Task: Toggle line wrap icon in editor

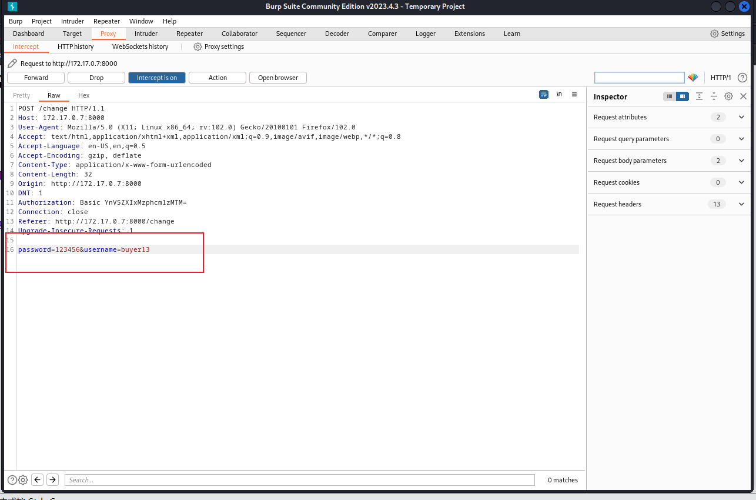Action: tap(544, 94)
